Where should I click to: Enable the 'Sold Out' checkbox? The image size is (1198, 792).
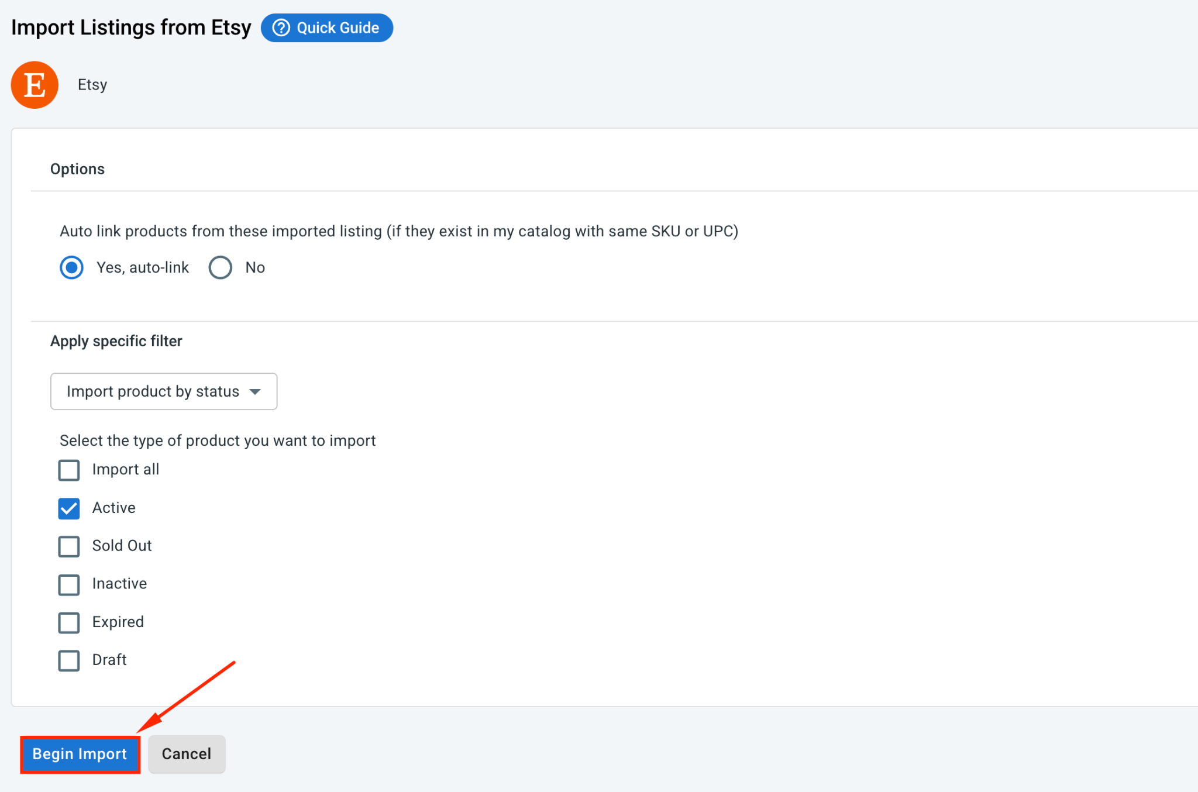click(69, 546)
